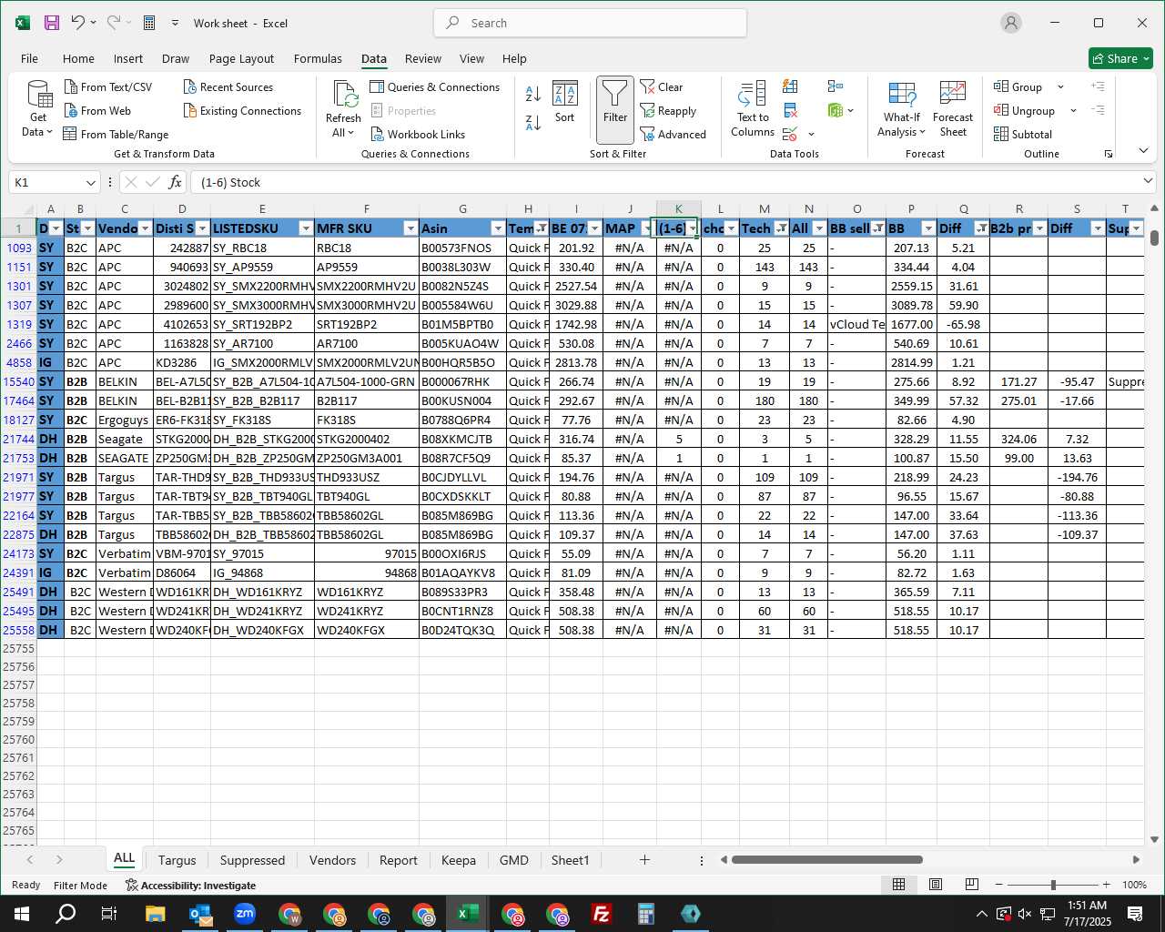
Task: Open Zoom app in taskbar
Action: [x=245, y=914]
